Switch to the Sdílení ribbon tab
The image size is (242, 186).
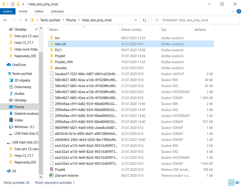coord(39,11)
